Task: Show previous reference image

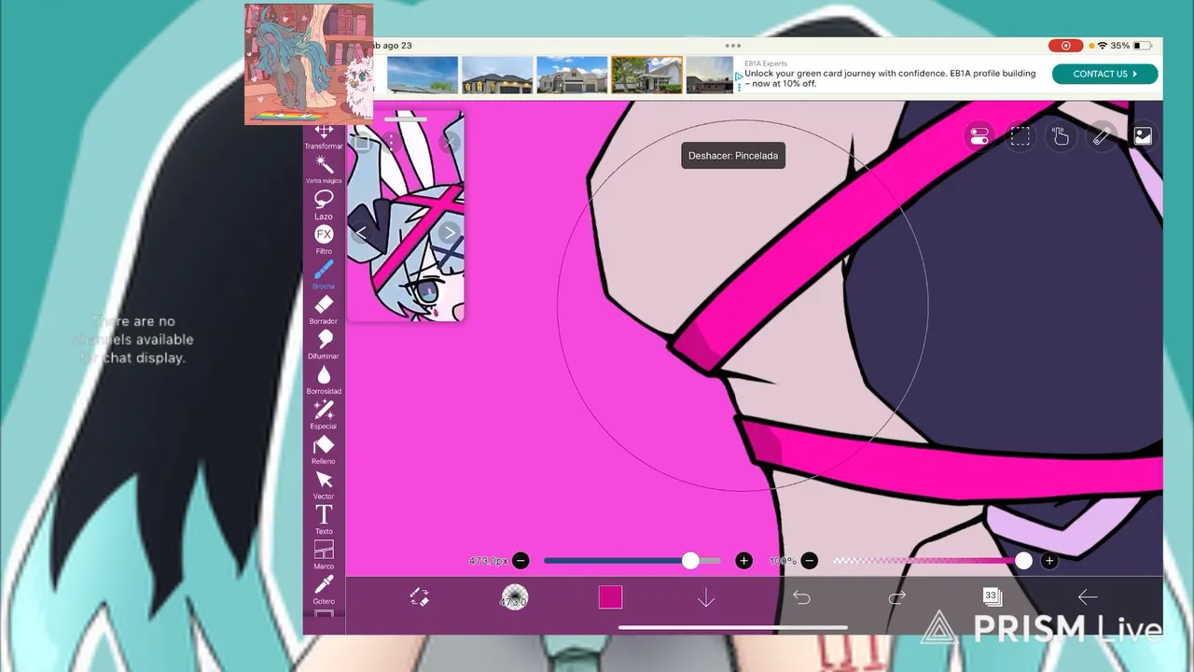Action: 361,233
